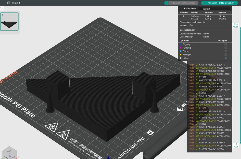Click the view orientation cube
The image size is (241, 159).
pos(9,153)
